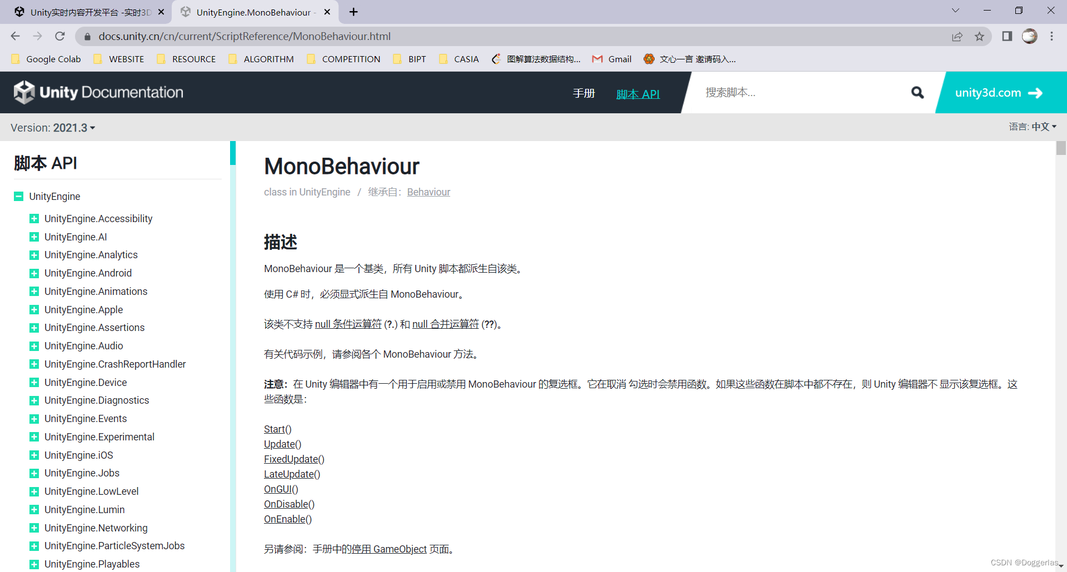The width and height of the screenshot is (1067, 572).
Task: Reload the page with the refresh icon
Action: [60, 36]
